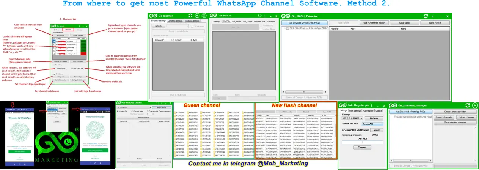Viewport: 479px width, 170px height.
Task: Click the Ch_number column header in Go Warmer
Action: tap(176, 40)
